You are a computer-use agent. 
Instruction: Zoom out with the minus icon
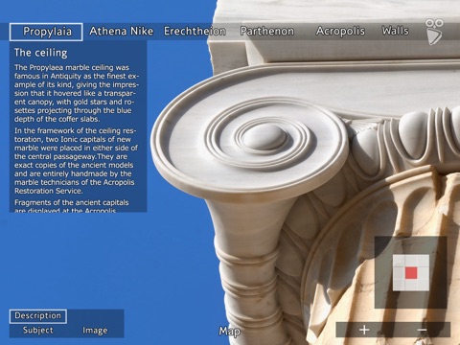422,330
